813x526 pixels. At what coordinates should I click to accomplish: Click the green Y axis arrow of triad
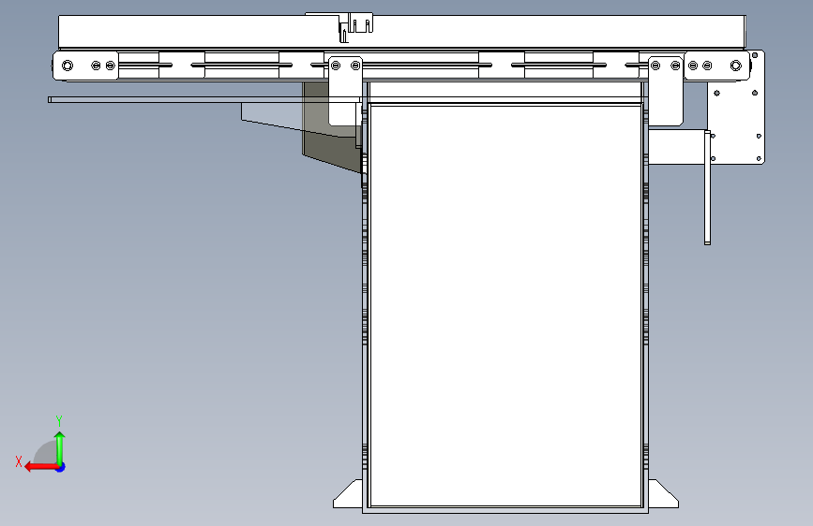pos(60,447)
